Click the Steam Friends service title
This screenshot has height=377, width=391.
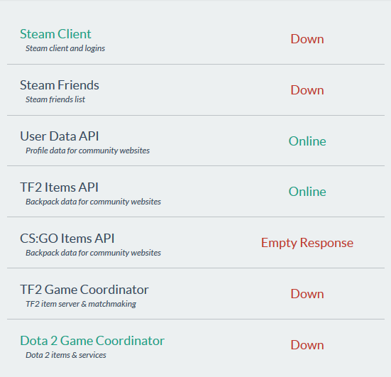(60, 85)
